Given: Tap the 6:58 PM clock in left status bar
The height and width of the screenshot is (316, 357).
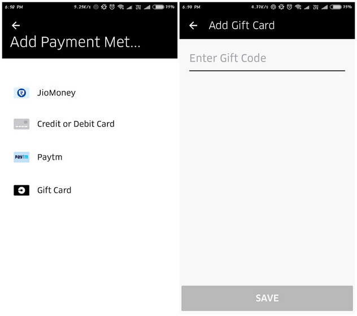Looking at the screenshot, I should (x=14, y=7).
